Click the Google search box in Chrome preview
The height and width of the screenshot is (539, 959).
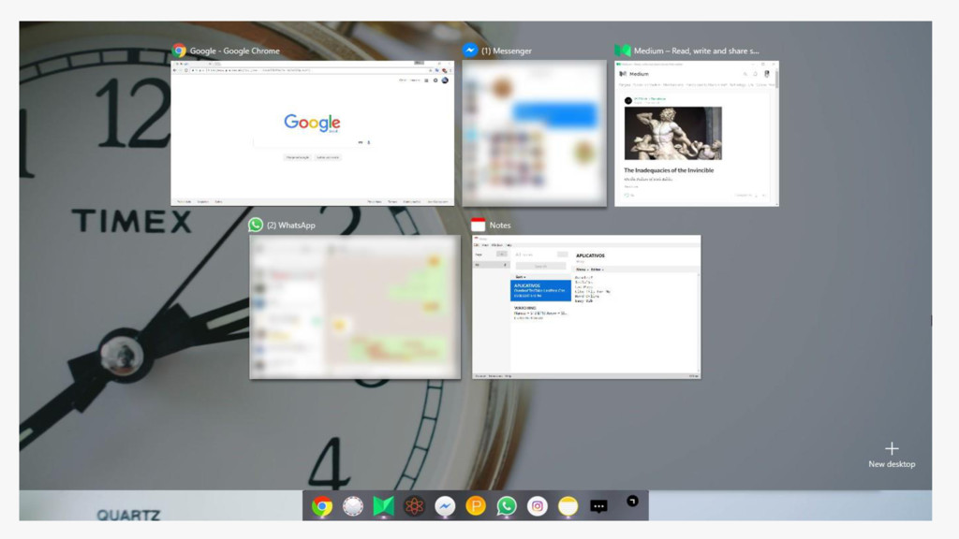coord(313,142)
